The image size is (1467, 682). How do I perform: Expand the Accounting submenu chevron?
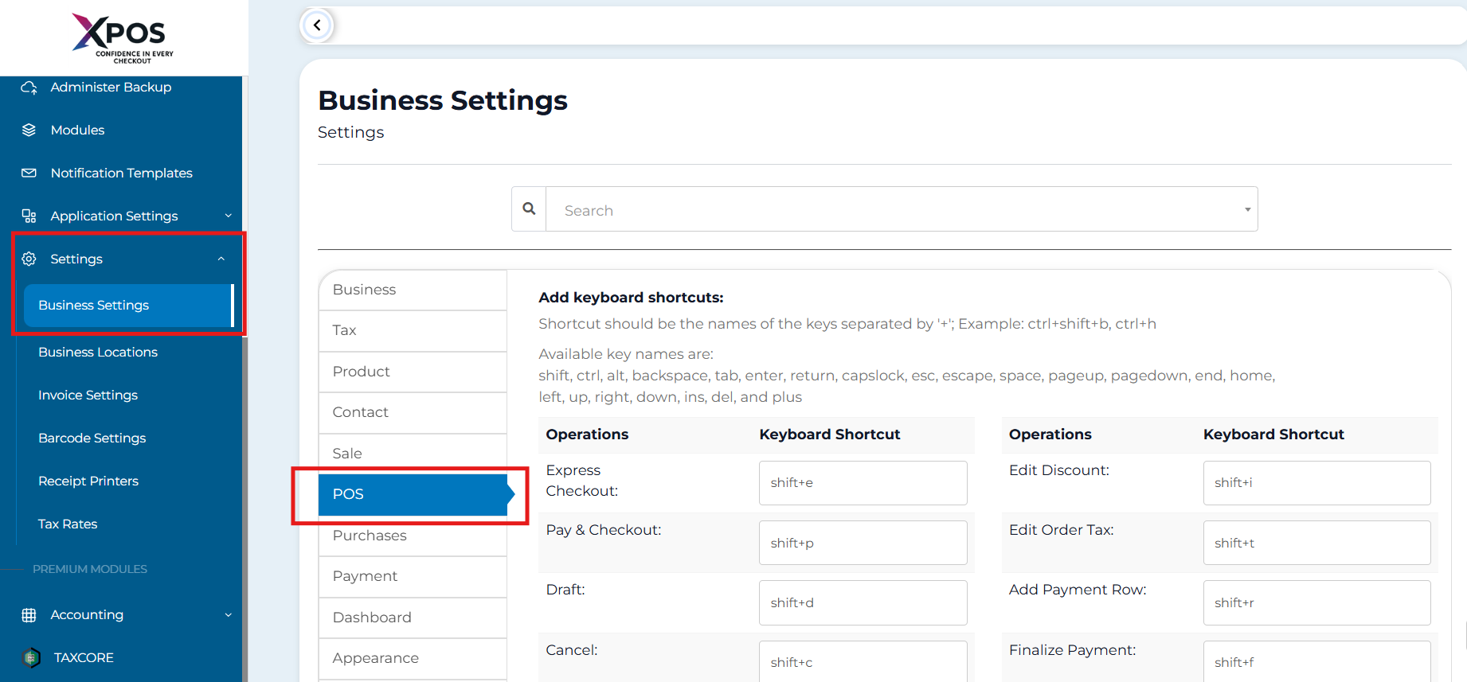228,615
